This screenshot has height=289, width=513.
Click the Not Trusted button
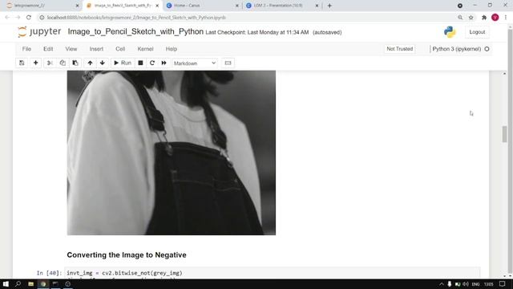click(x=399, y=49)
